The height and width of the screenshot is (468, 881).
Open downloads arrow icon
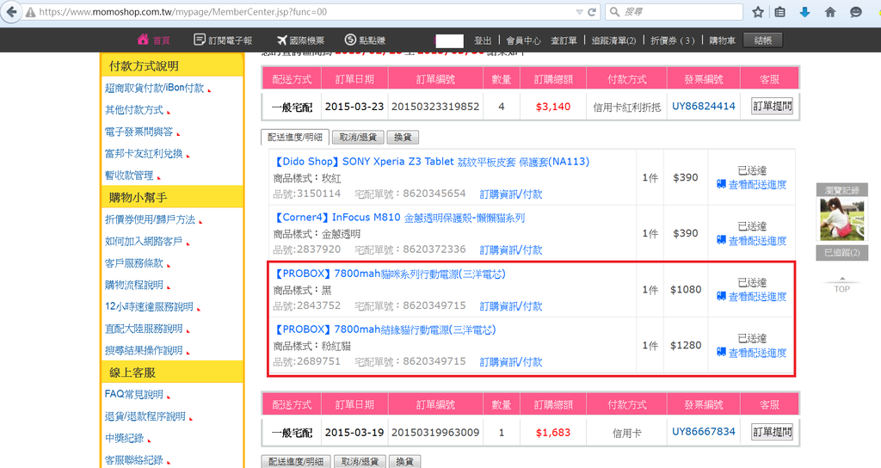(804, 12)
